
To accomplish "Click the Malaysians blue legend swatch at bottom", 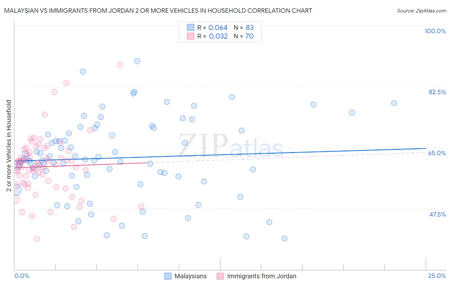I will [168, 276].
